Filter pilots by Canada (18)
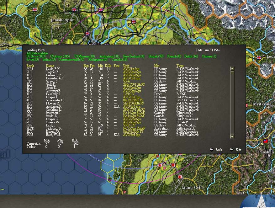The height and width of the screenshot is (208, 275). click(x=119, y=59)
